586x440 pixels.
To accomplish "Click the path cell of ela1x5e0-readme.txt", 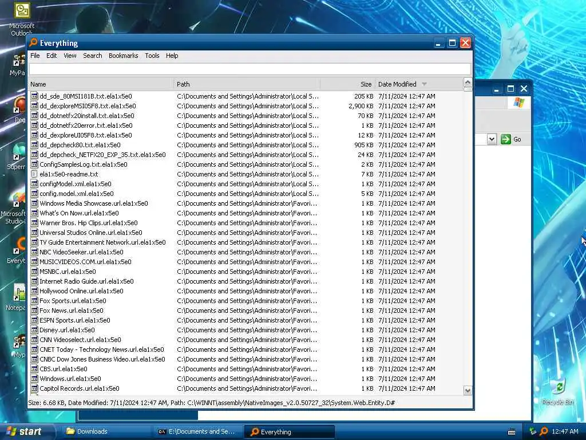I will coord(247,174).
